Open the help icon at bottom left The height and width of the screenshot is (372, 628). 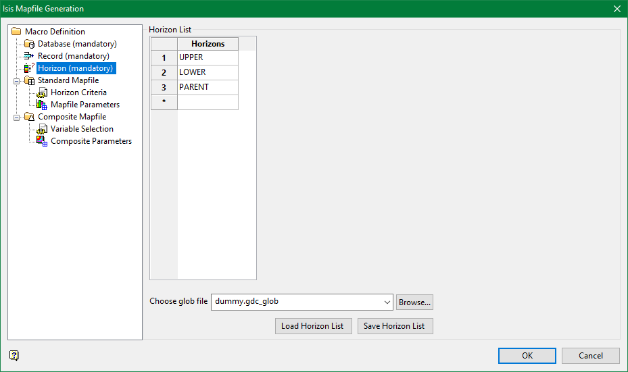point(14,355)
